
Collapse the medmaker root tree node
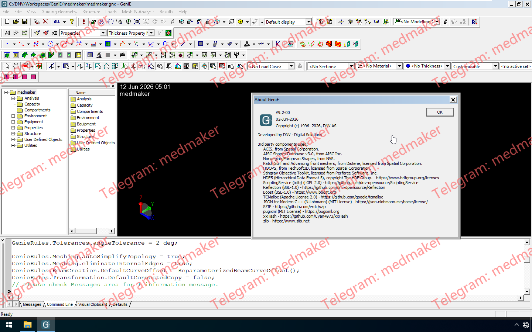pos(6,92)
